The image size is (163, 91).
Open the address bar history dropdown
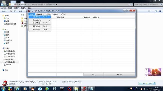tap(129, 4)
